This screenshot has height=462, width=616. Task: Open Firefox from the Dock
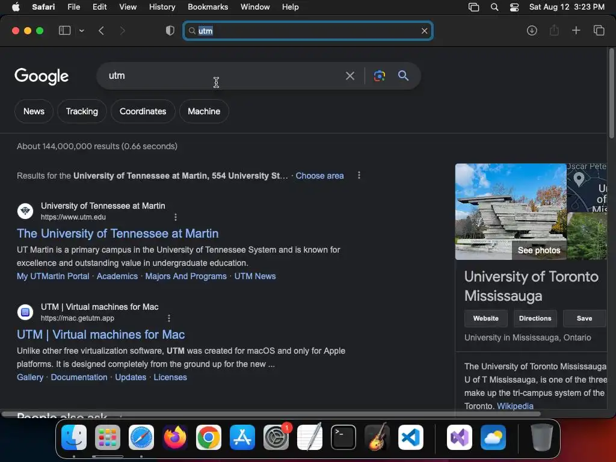175,437
